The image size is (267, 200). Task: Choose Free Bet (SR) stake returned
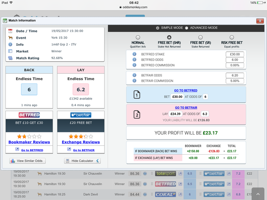200,37
